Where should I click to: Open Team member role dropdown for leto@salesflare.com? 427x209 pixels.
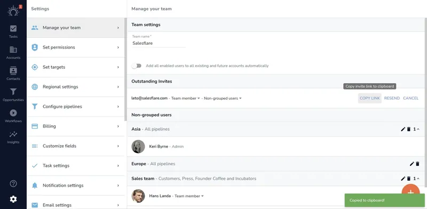185,98
